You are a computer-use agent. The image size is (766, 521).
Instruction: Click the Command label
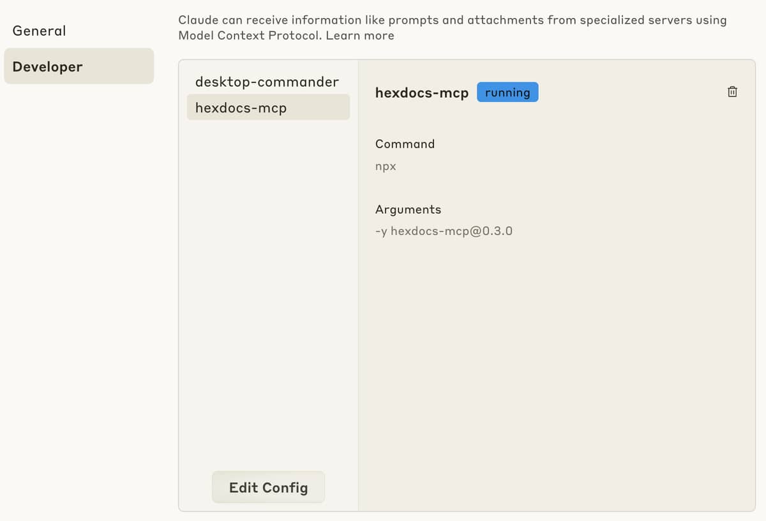tap(405, 144)
